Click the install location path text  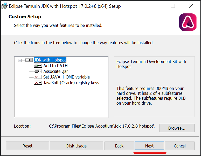pyautogui.click(x=102, y=126)
